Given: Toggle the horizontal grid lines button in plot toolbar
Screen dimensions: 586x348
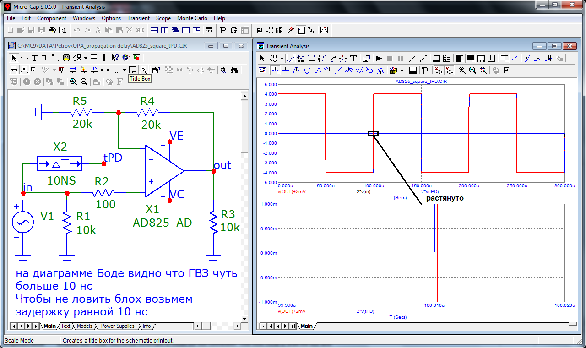Looking at the screenshot, I should [x=470, y=59].
